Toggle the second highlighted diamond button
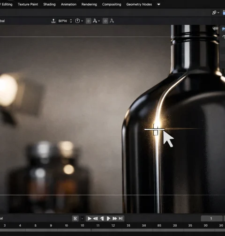The image size is (225, 236). (x=105, y=21)
